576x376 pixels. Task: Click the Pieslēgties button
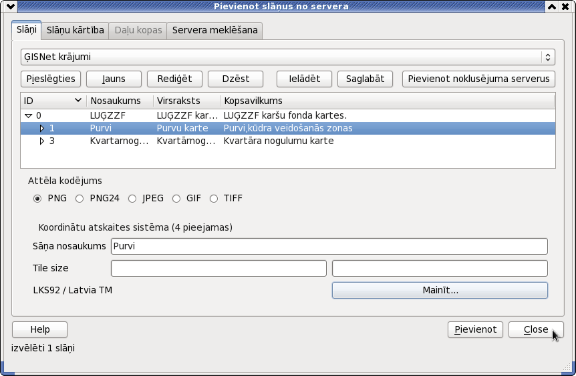[51, 79]
